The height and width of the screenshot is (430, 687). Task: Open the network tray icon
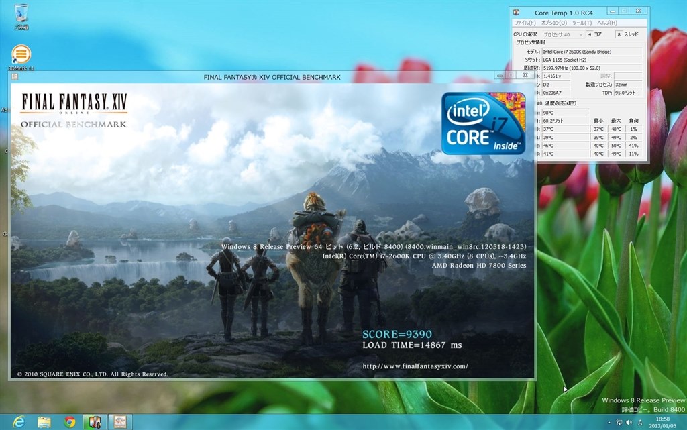tap(619, 423)
